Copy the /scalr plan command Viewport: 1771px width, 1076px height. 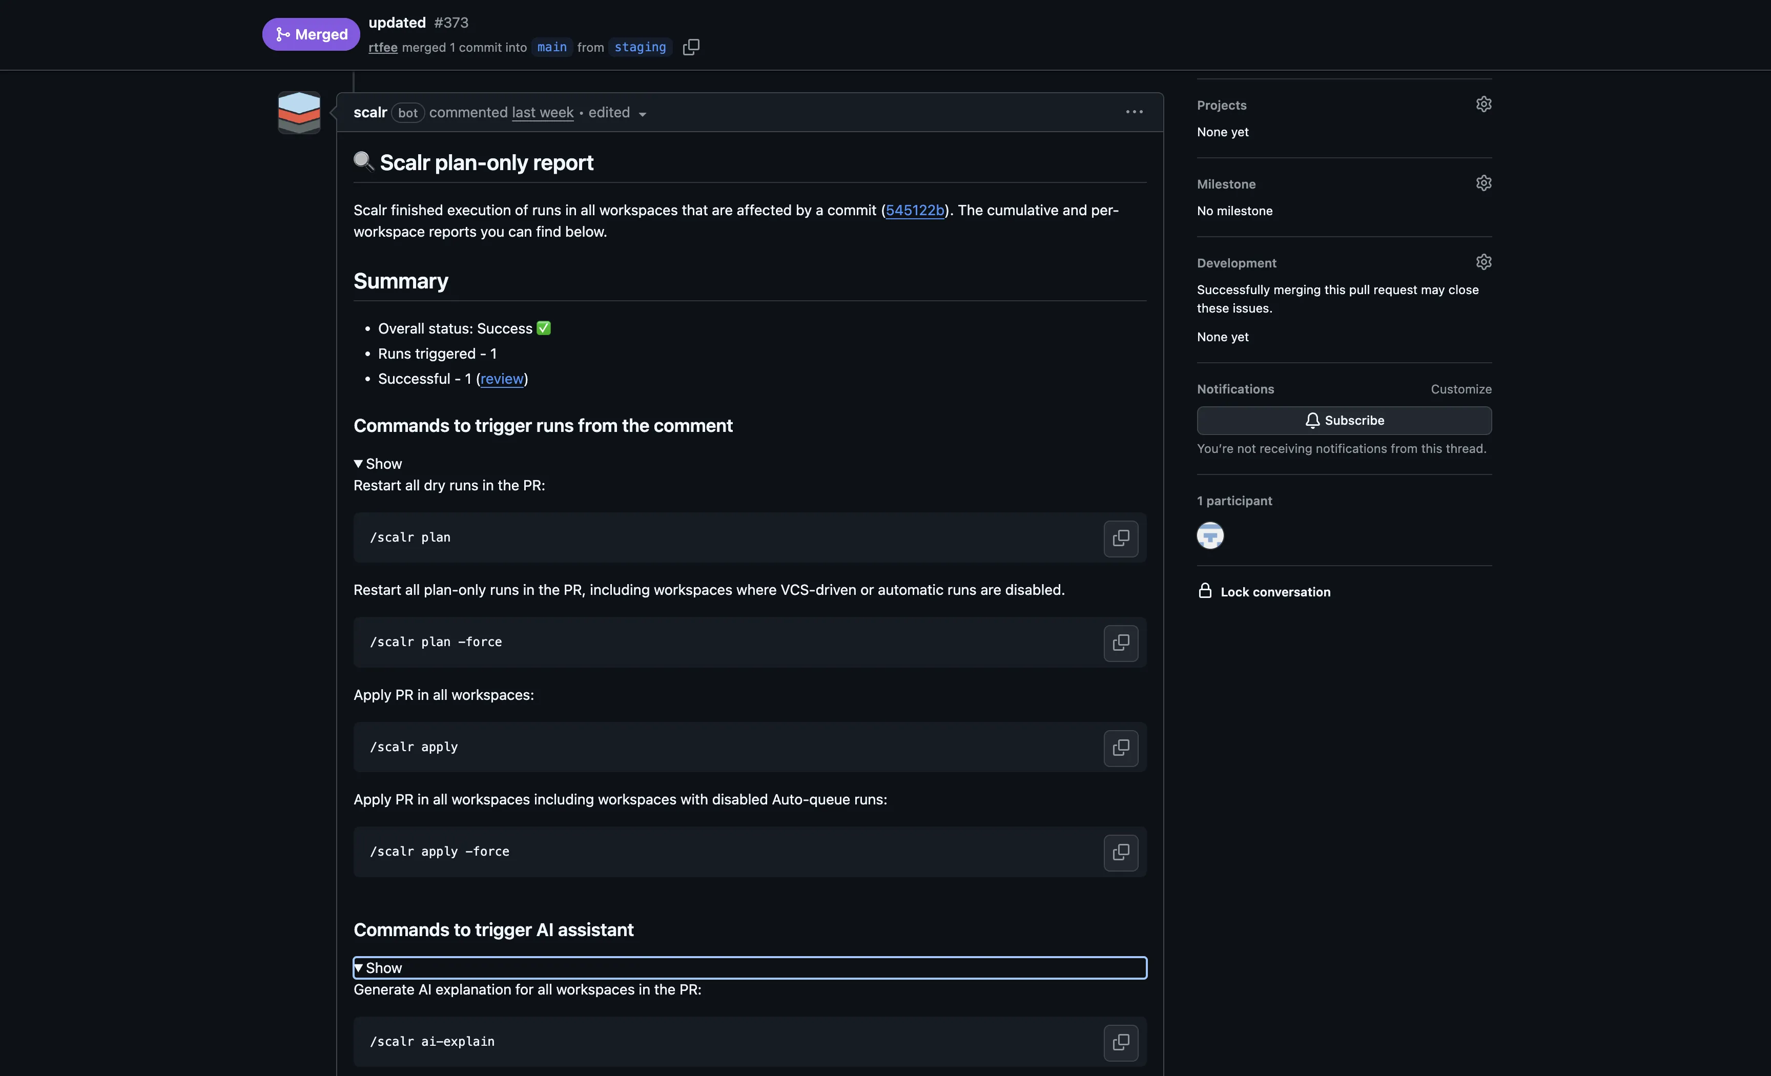(x=1121, y=539)
